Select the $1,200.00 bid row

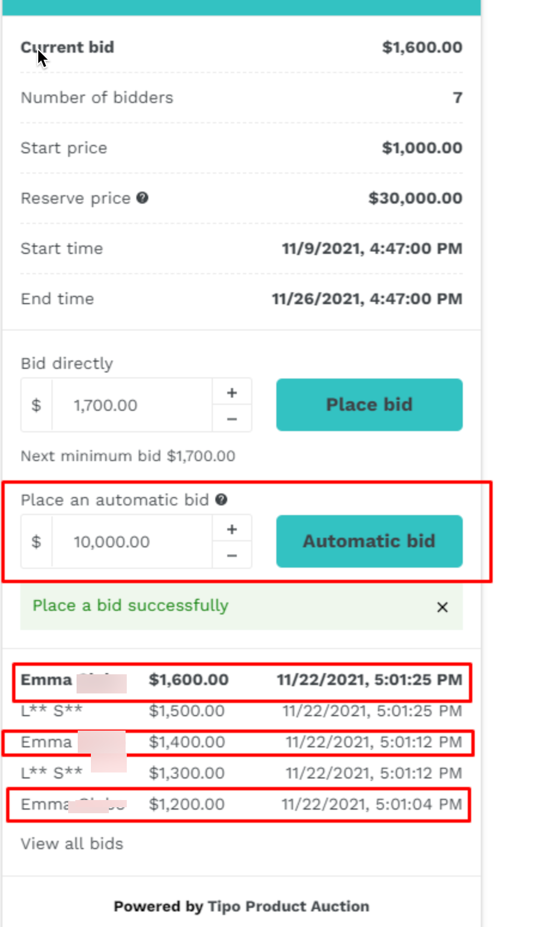click(242, 804)
